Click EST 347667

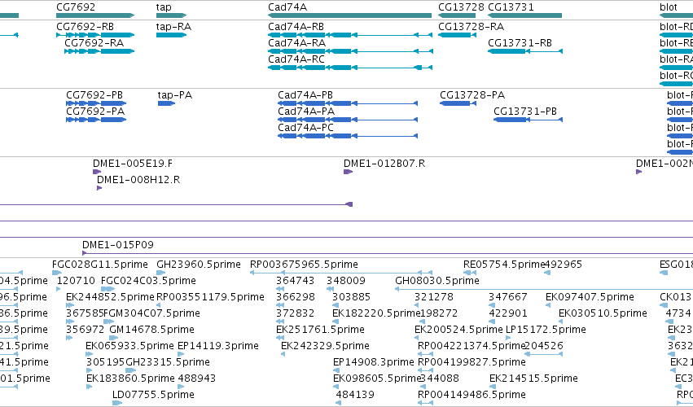point(508,297)
